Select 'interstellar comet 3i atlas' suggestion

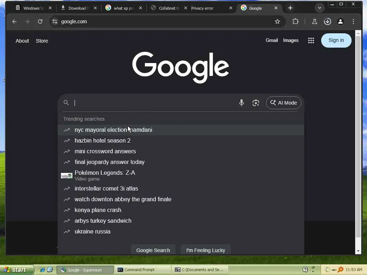pyautogui.click(x=181, y=188)
